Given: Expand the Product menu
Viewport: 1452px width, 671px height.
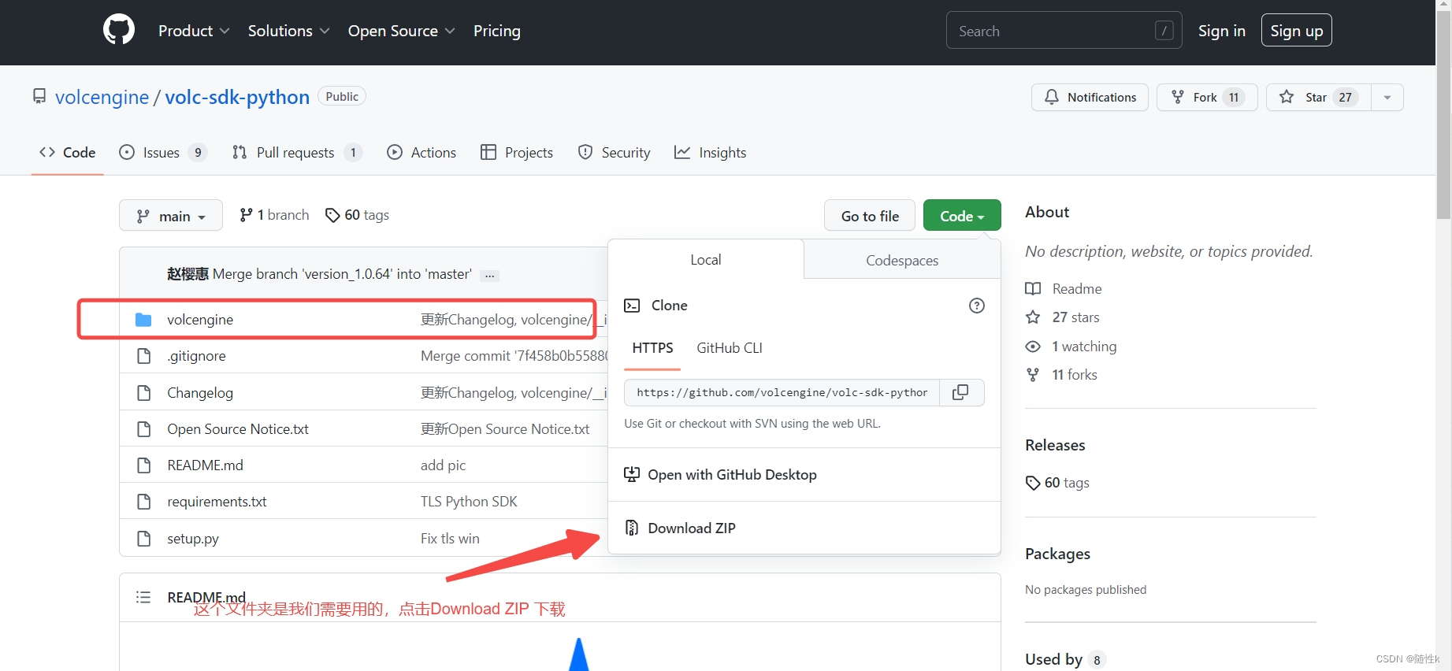Looking at the screenshot, I should tap(194, 31).
